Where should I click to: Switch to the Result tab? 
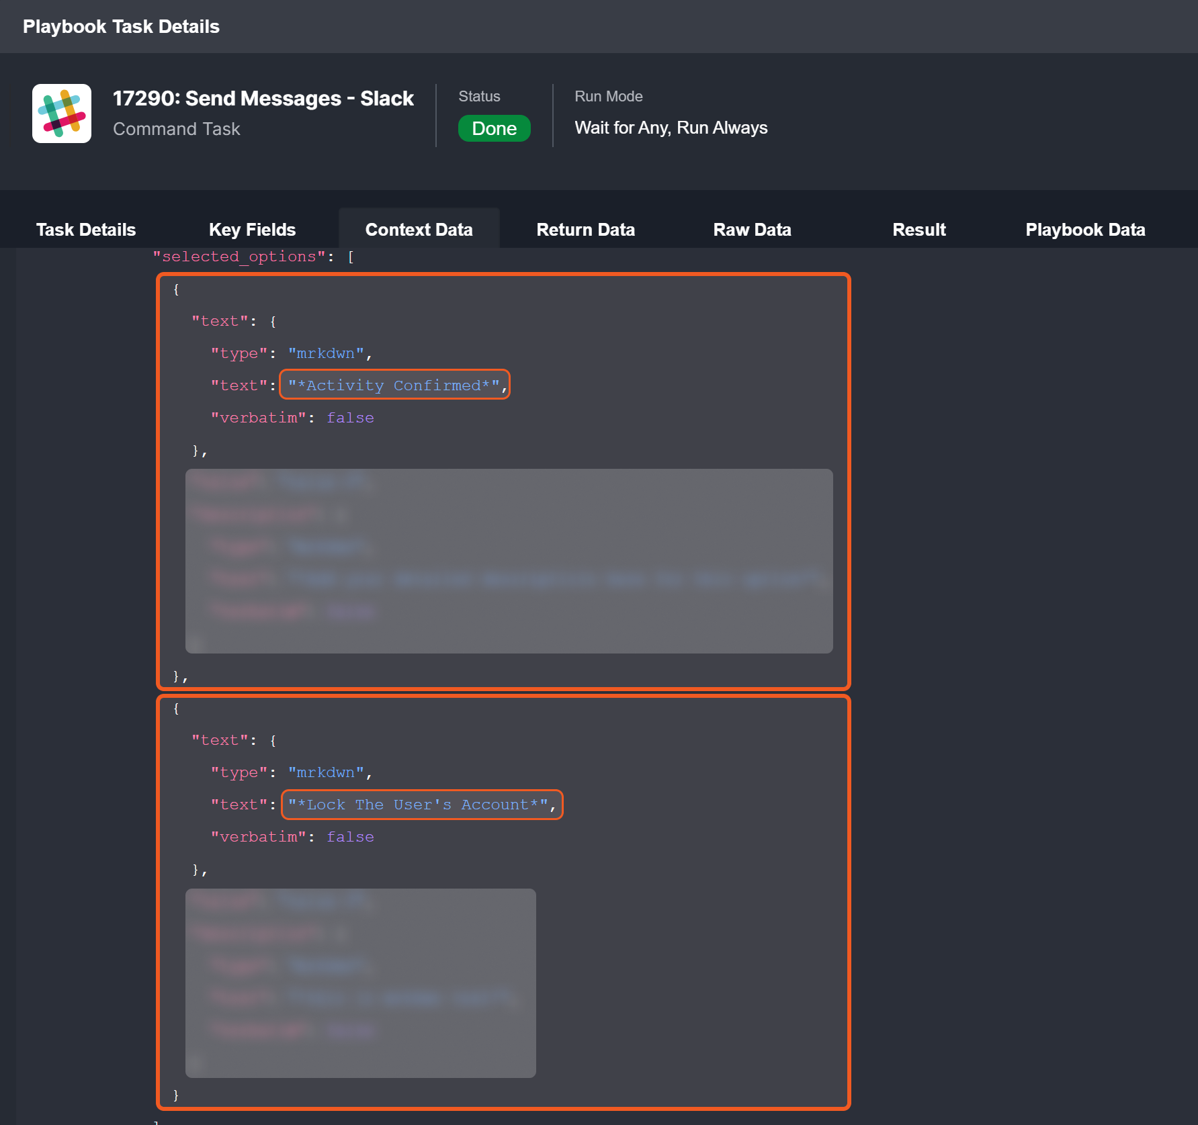[918, 230]
